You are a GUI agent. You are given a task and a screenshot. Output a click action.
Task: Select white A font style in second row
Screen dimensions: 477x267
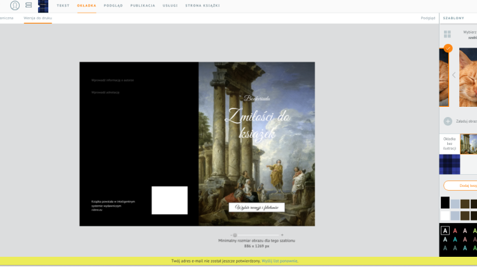pyautogui.click(x=445, y=239)
